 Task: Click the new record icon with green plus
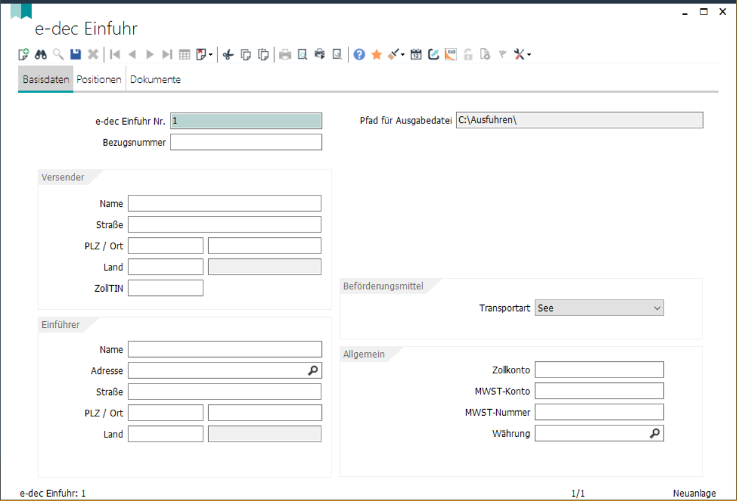pos(24,54)
